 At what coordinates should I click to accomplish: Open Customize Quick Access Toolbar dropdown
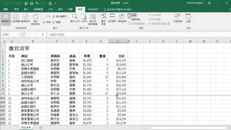(x=55, y=3)
